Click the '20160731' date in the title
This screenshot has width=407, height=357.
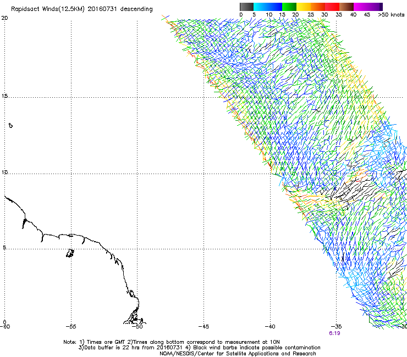[x=102, y=9]
